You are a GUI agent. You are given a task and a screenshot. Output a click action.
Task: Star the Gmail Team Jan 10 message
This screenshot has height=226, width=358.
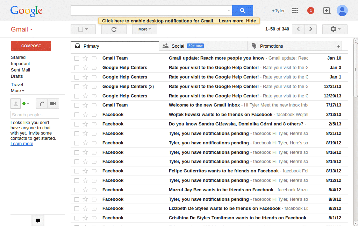pyautogui.click(x=85, y=58)
